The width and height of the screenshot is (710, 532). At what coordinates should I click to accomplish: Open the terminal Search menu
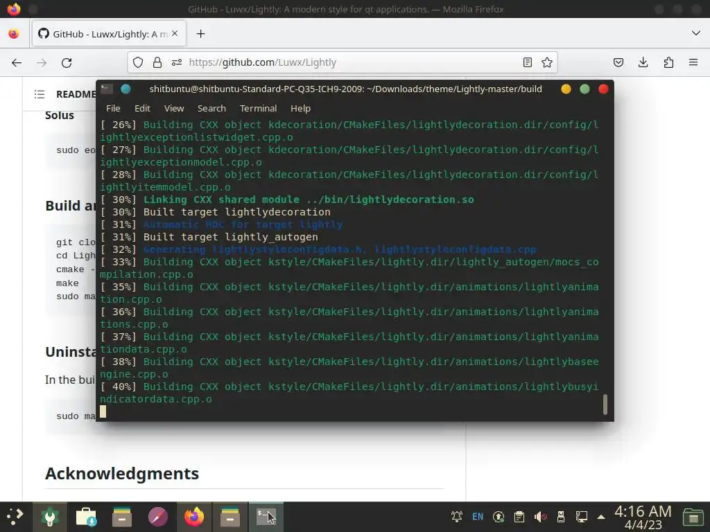[211, 109]
